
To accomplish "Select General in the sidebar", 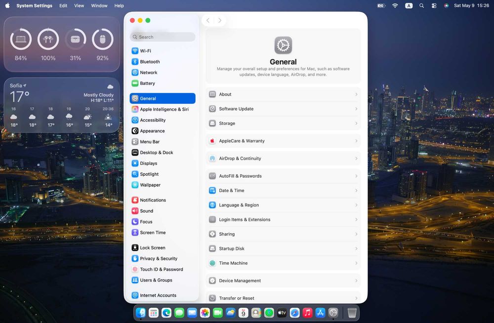I will [162, 98].
